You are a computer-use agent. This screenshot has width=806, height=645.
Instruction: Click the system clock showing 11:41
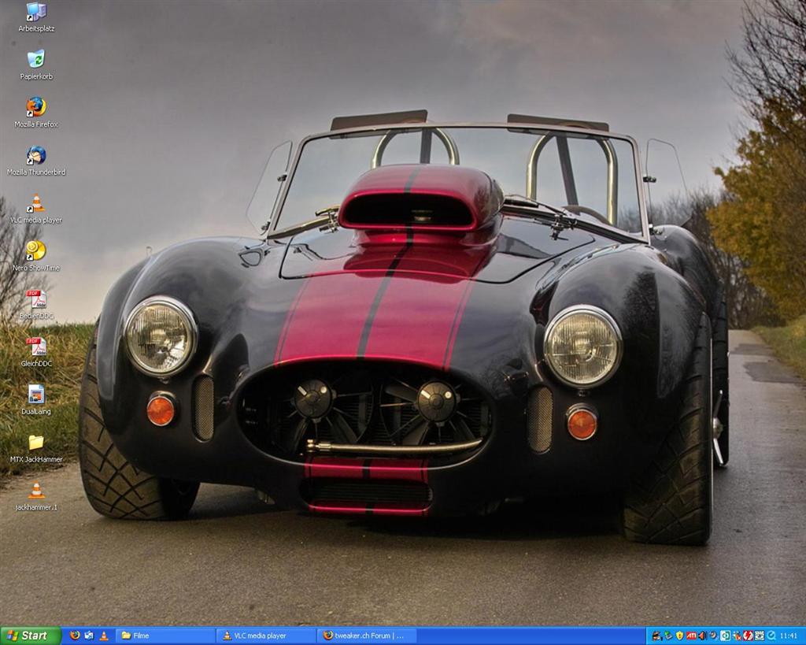click(789, 636)
